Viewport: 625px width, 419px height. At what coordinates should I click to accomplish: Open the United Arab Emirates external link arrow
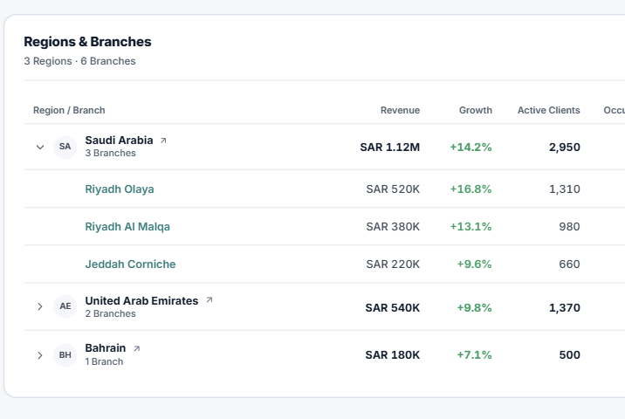209,299
